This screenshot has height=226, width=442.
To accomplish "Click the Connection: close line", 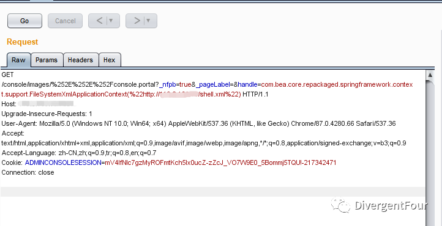I will pyautogui.click(x=28, y=172).
